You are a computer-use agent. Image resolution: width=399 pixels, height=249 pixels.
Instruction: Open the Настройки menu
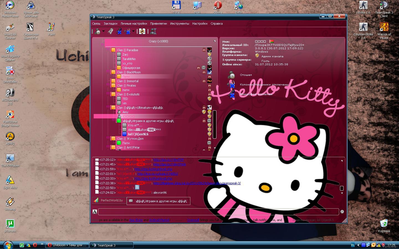pos(200,24)
